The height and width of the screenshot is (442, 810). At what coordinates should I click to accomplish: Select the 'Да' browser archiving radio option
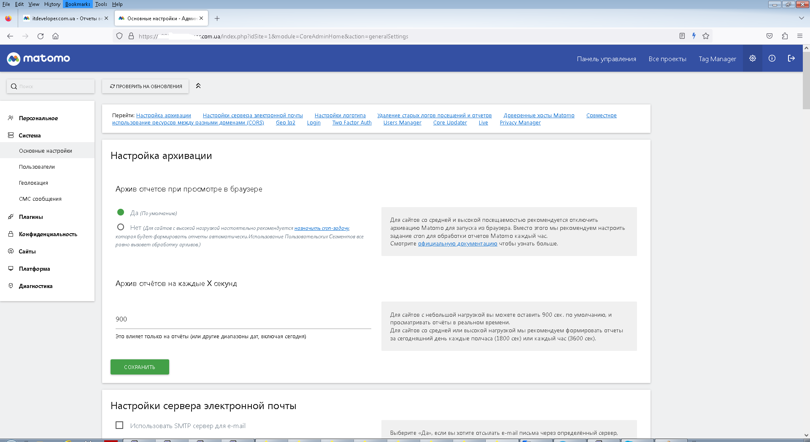point(121,213)
